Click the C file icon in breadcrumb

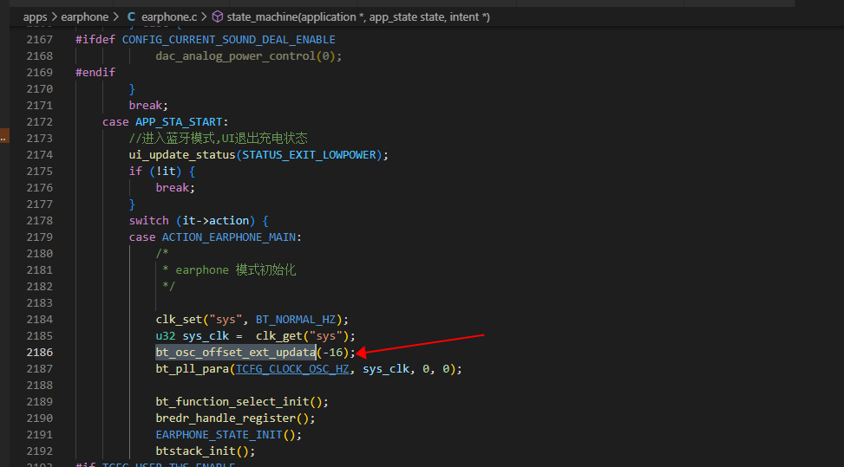(x=131, y=17)
